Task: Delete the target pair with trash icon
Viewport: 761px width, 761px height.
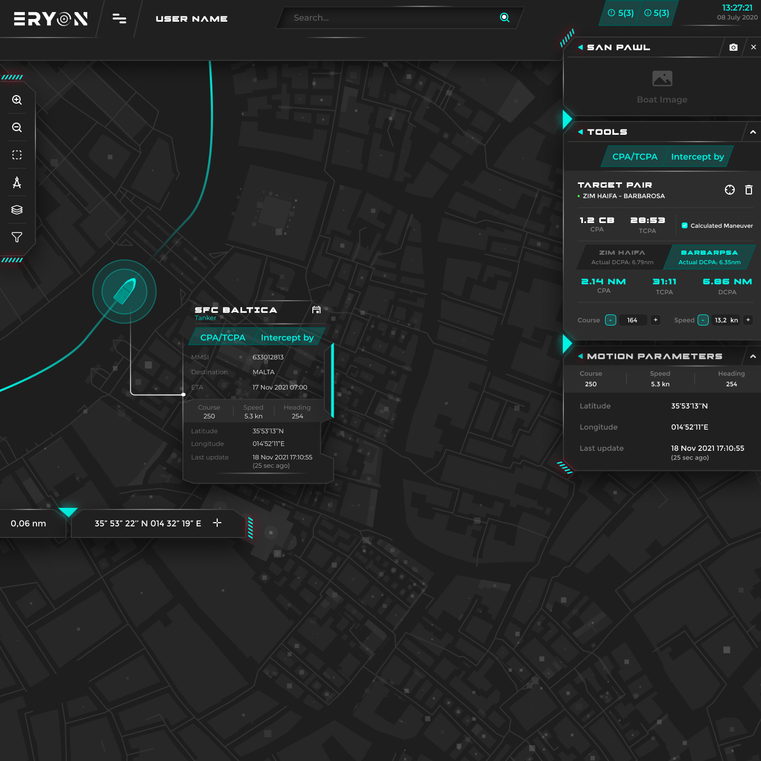Action: 748,190
